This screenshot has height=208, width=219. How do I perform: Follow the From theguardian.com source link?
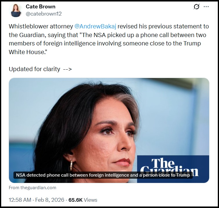coord(33,188)
